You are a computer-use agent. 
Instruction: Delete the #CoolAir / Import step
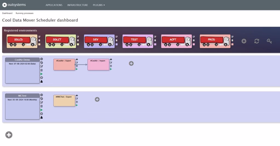[x=111, y=66]
